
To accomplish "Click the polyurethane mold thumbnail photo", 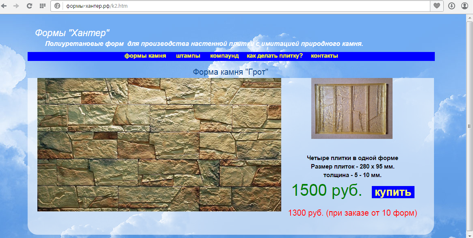I will [352, 108].
